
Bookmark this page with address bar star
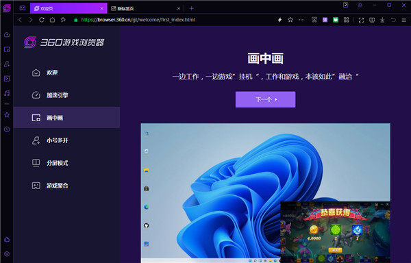click(290, 20)
